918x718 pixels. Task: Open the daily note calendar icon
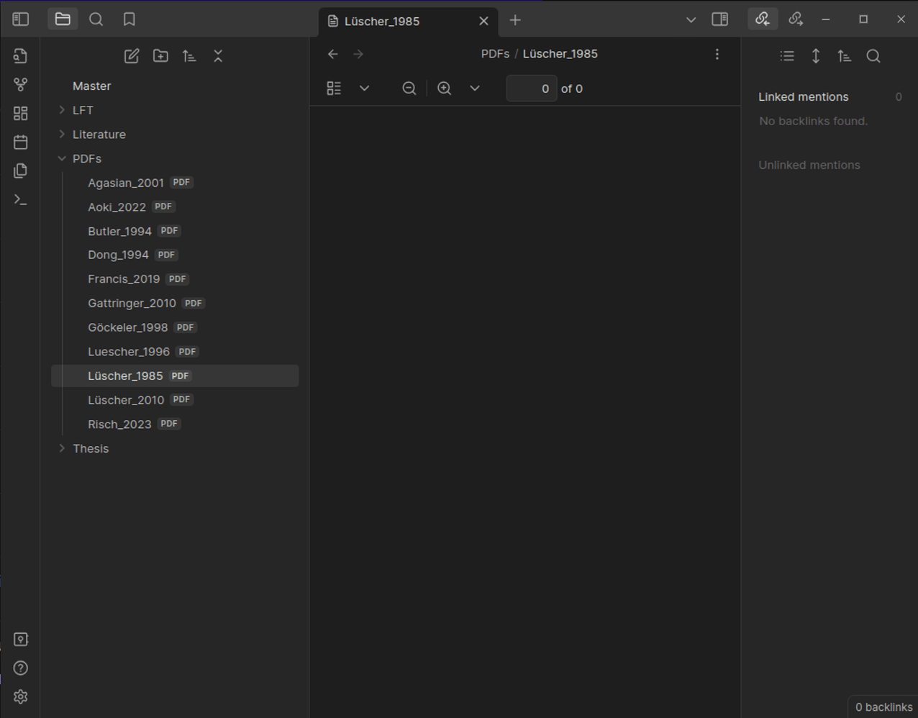pos(20,142)
